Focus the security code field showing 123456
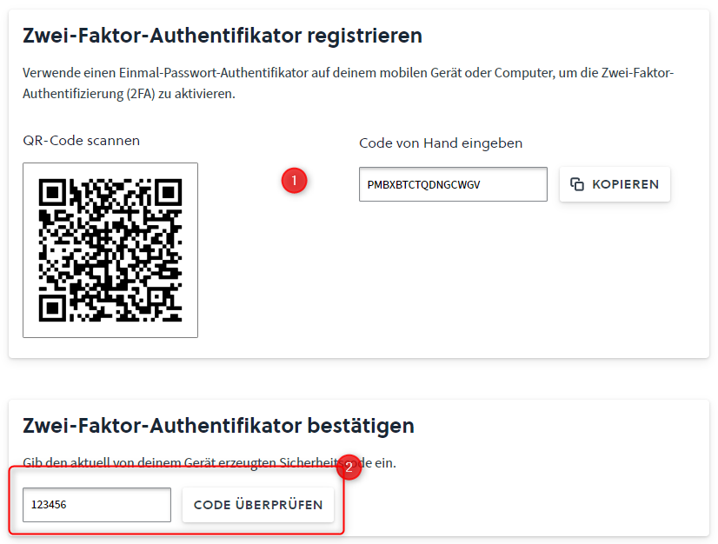Screen dimensions: 718x544 [x=96, y=505]
